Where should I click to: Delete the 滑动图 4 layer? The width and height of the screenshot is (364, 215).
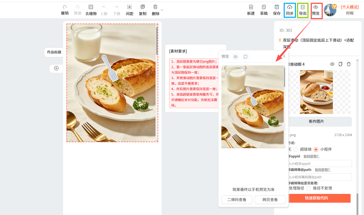click(x=349, y=64)
